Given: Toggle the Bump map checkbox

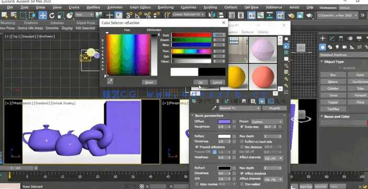Looking at the screenshot, I should click(242, 127).
